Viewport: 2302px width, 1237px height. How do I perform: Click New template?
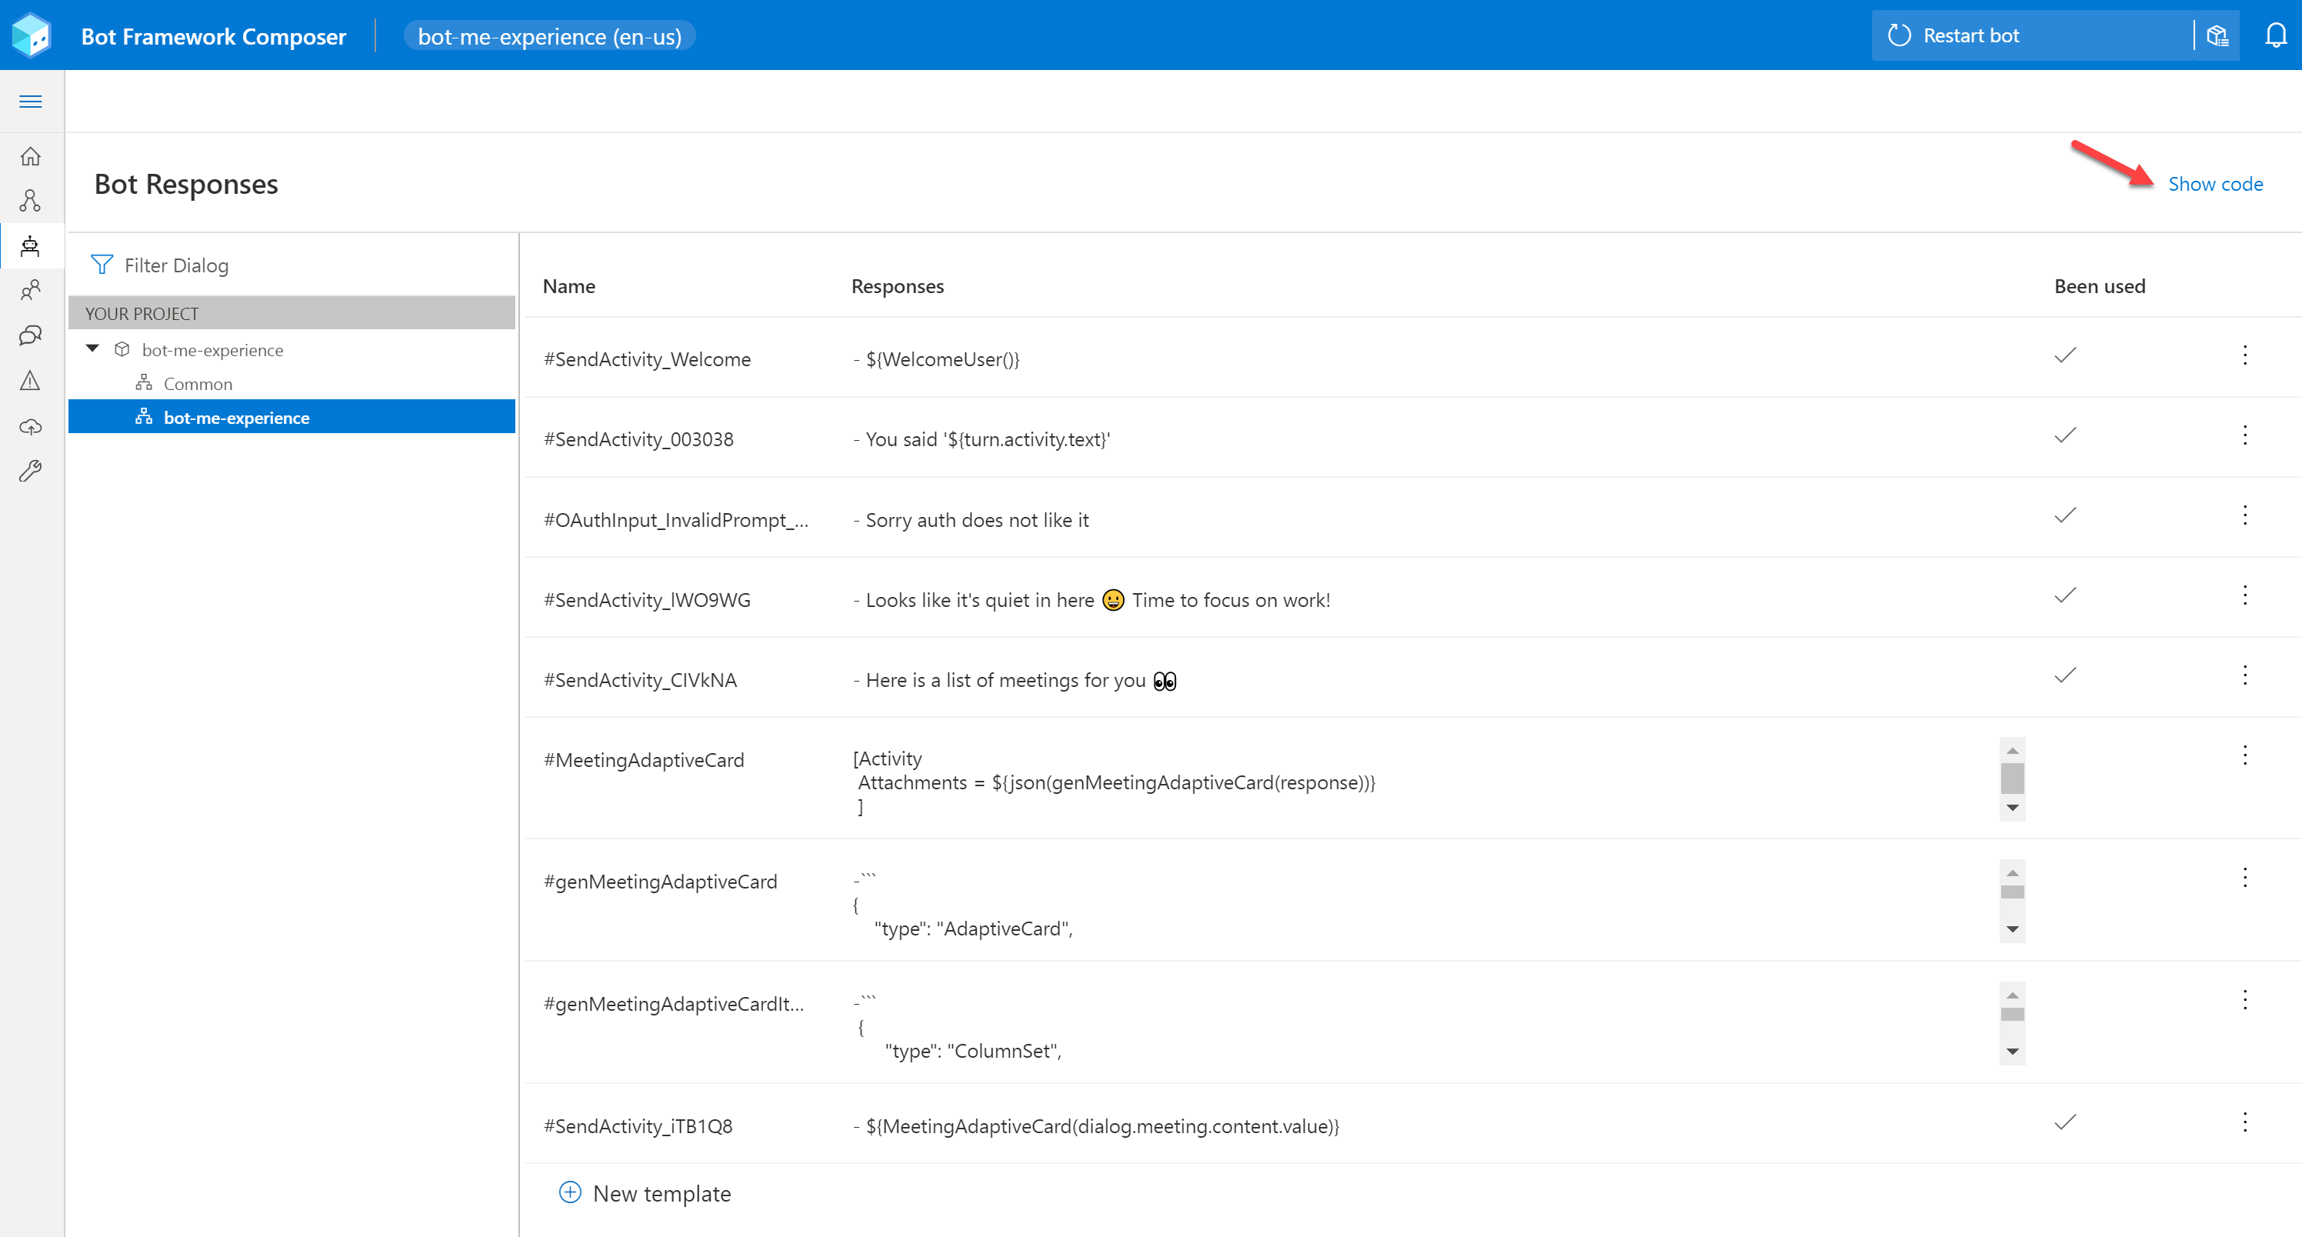point(661,1193)
